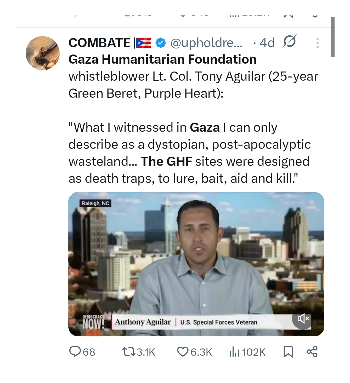Click the bold "Gaza Humanitarian Foundation" text

(x=162, y=59)
